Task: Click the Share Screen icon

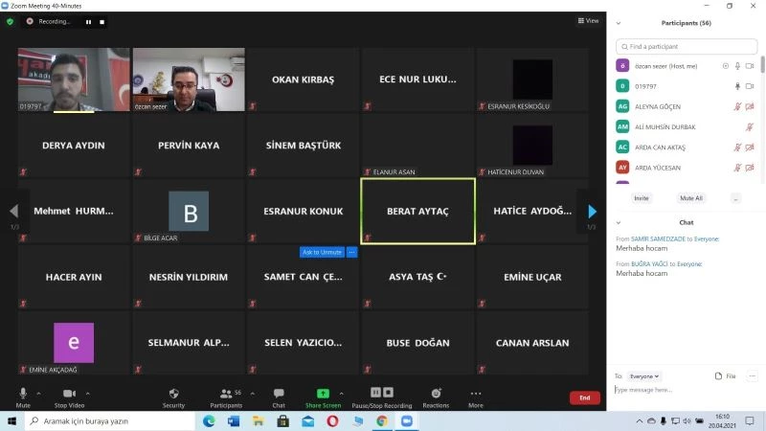Action: click(x=323, y=396)
